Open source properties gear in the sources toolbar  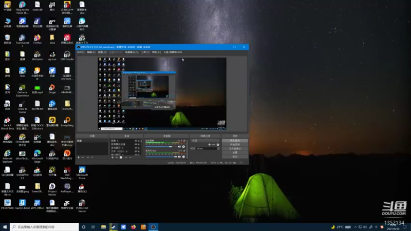121,158
